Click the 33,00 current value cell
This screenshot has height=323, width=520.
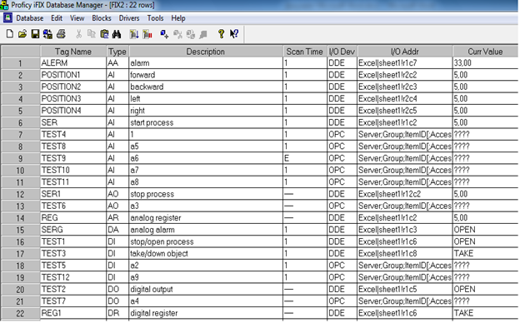click(x=485, y=63)
